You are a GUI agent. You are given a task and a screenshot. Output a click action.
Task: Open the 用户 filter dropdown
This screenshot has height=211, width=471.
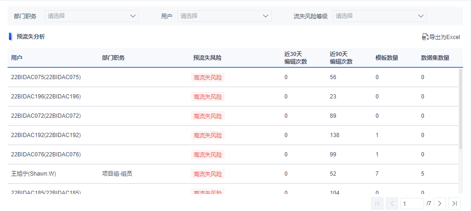[x=224, y=16]
